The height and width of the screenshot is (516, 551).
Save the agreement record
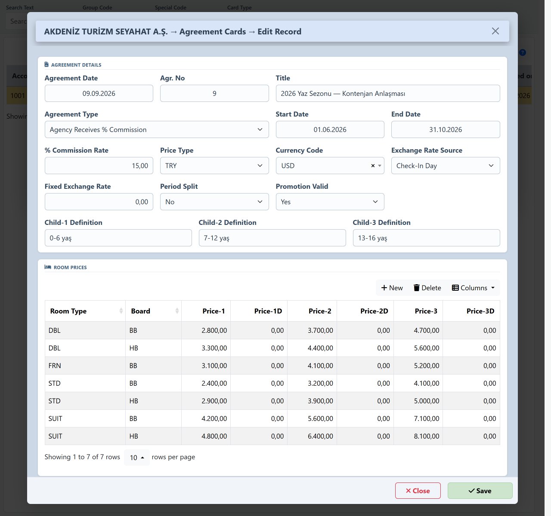click(x=480, y=491)
